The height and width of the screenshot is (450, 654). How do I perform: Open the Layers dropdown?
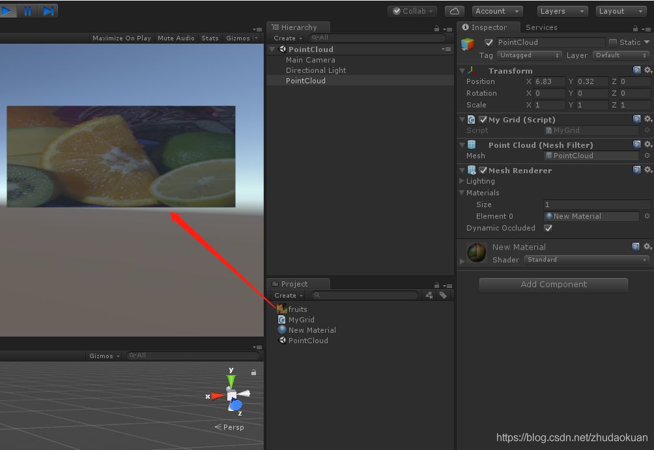coord(562,11)
